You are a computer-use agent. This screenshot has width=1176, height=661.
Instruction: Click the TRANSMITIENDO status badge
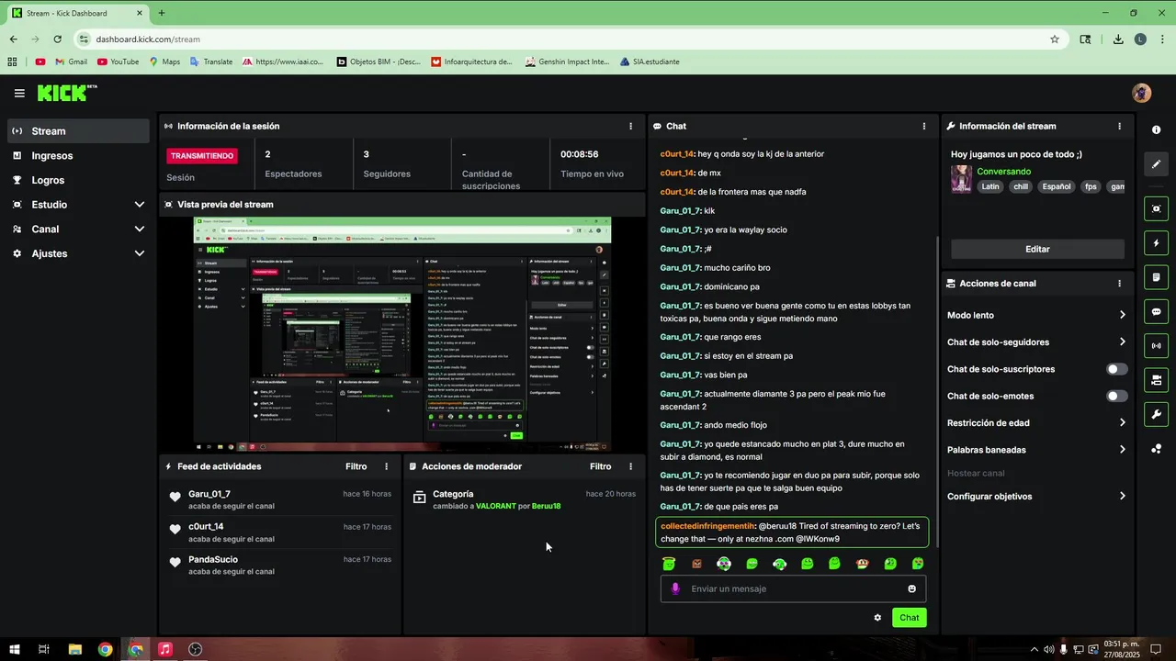point(202,156)
